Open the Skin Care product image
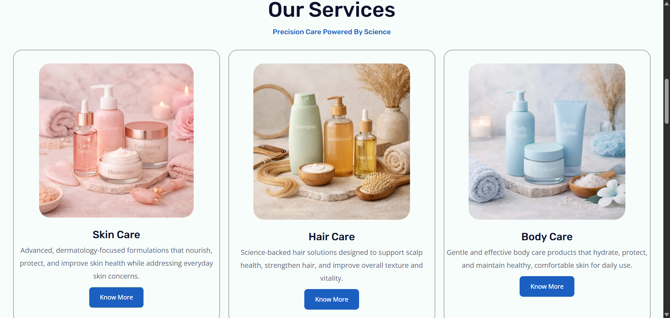Viewport: 670px width, 318px height. [x=116, y=141]
